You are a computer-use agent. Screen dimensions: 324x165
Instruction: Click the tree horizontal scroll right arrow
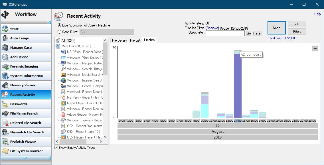click(101, 142)
